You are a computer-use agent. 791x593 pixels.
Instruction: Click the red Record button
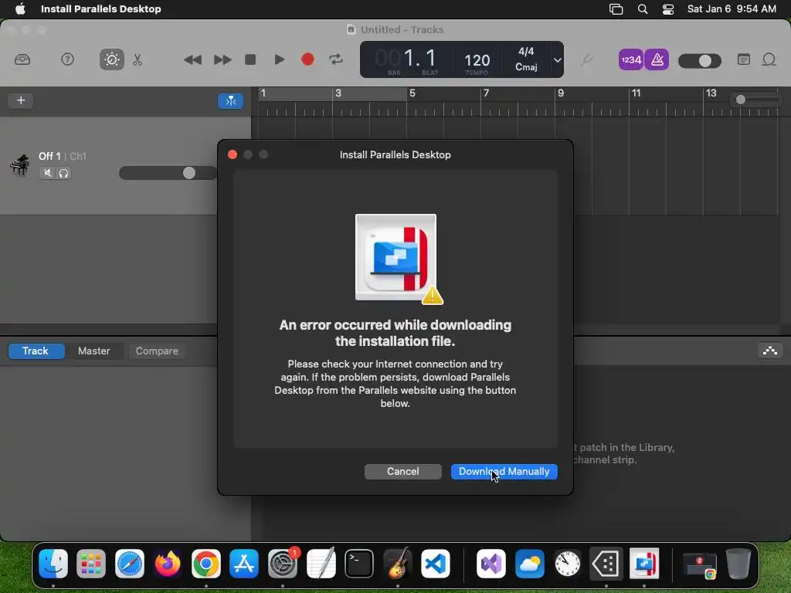pyautogui.click(x=307, y=59)
